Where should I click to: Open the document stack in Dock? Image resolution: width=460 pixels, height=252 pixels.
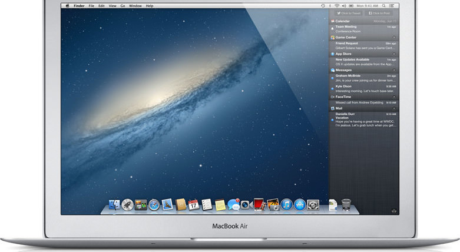coord(333,205)
